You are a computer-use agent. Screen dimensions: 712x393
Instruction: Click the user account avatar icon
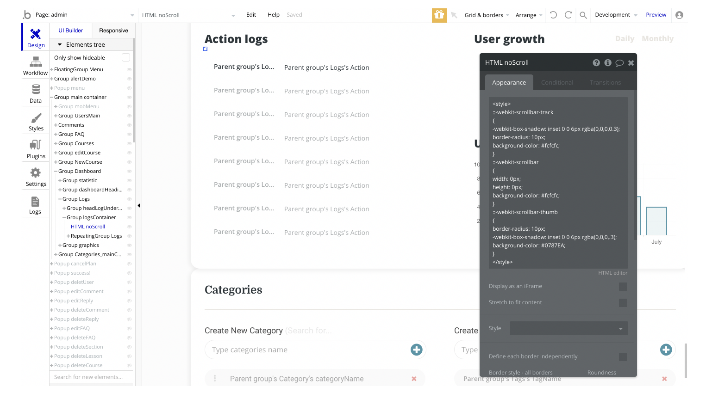[679, 15]
